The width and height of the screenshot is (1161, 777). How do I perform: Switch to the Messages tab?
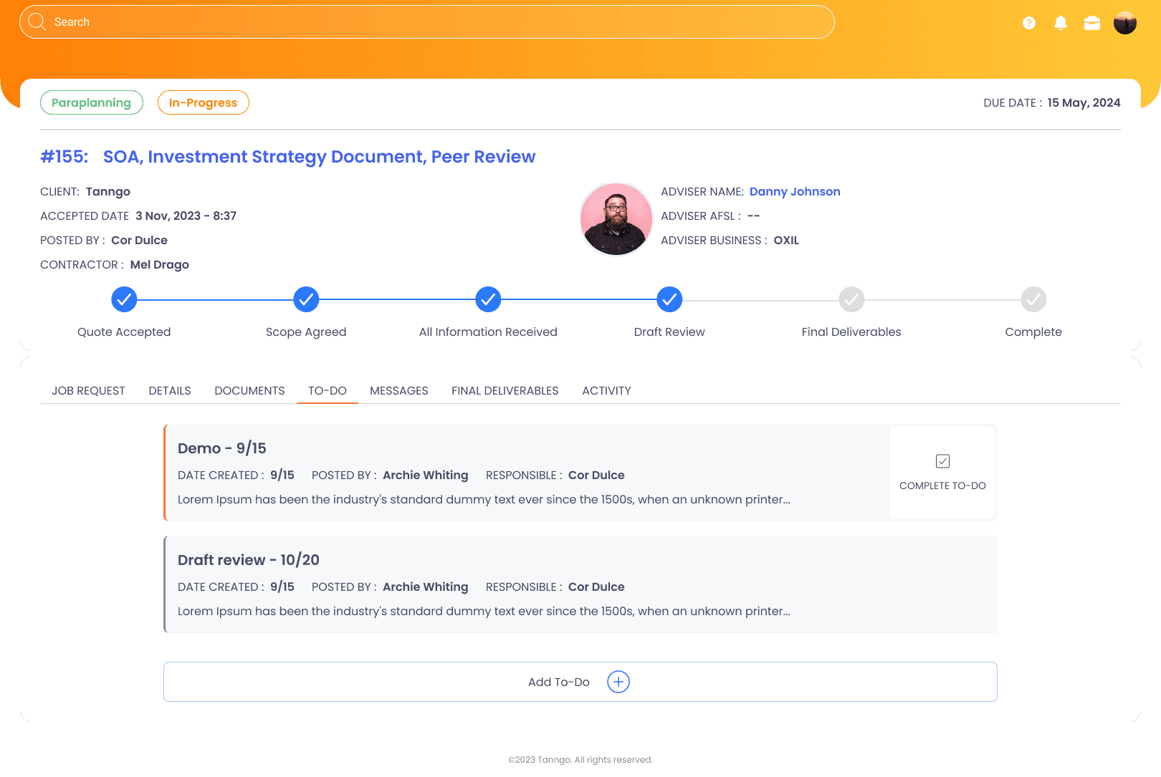click(399, 390)
